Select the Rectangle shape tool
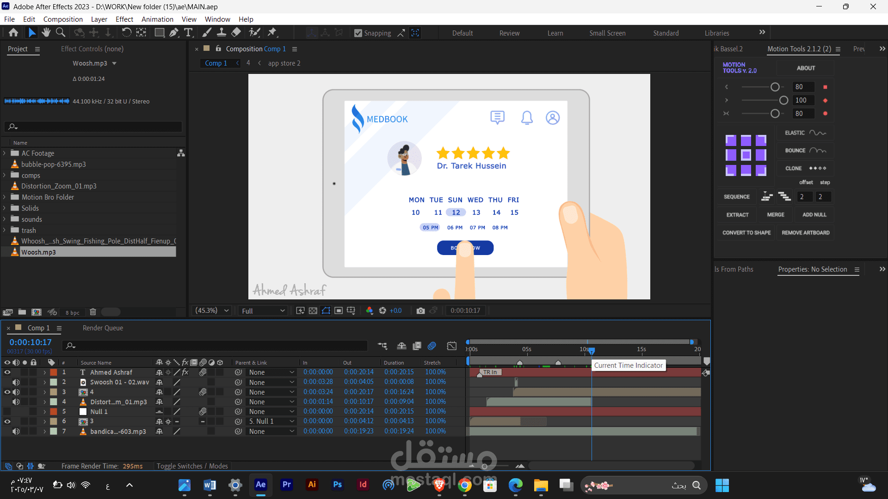The height and width of the screenshot is (499, 888). [x=159, y=32]
